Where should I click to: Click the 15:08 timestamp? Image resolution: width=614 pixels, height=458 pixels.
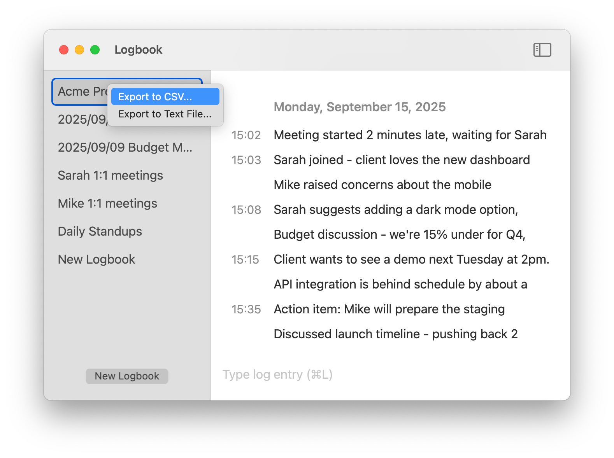[x=246, y=210]
